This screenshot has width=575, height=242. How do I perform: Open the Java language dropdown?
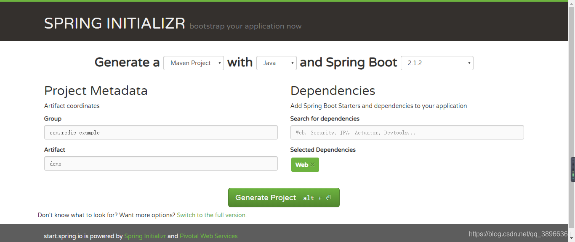tap(277, 63)
